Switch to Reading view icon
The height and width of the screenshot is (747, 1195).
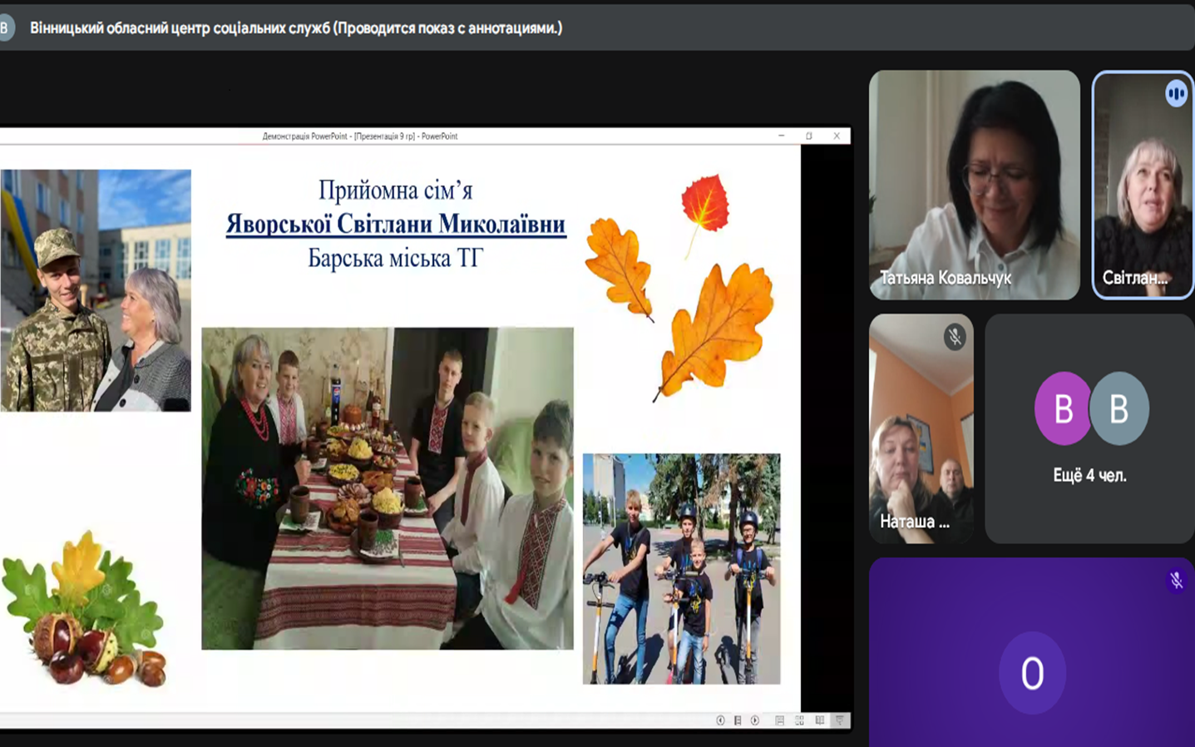click(x=819, y=720)
